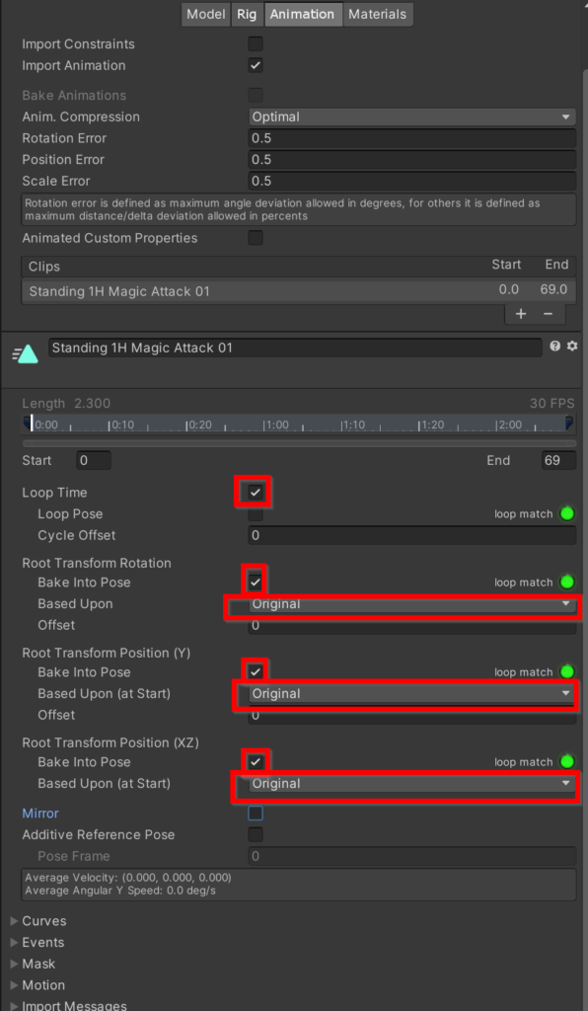The height and width of the screenshot is (1011, 588).
Task: Open Based Upon dropdown for Root Transform Rotation
Action: click(412, 604)
